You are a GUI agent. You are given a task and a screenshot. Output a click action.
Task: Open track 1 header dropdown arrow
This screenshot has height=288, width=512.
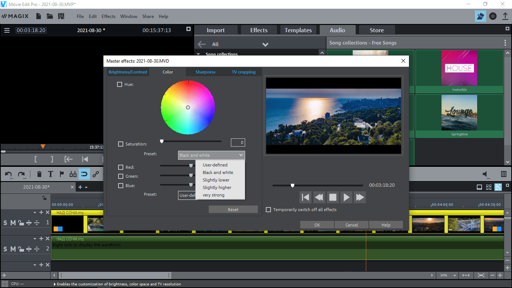point(35,213)
